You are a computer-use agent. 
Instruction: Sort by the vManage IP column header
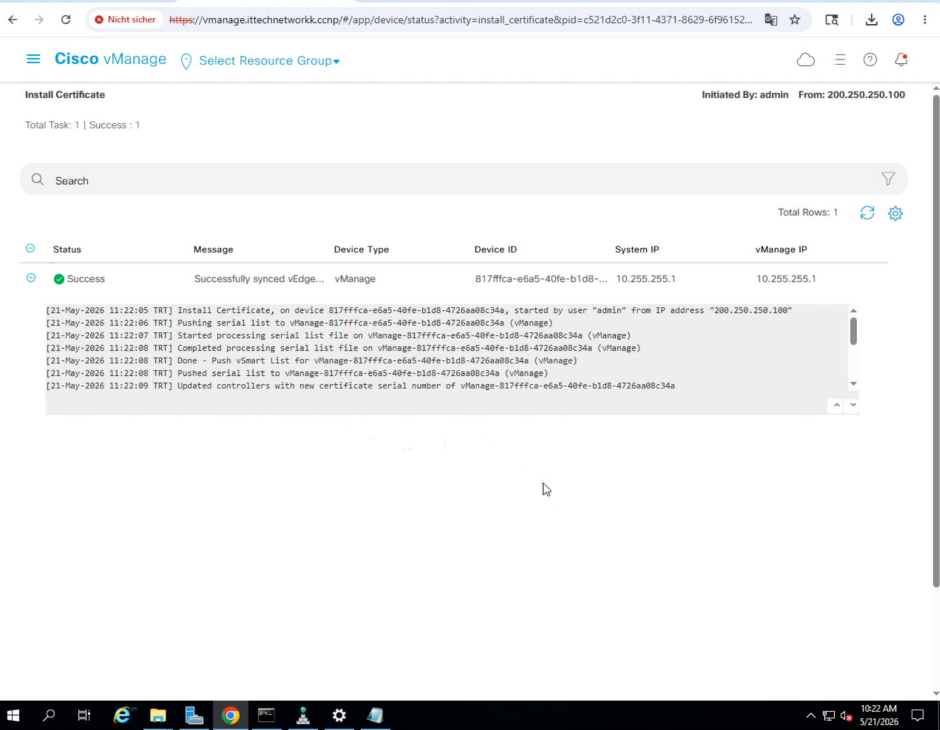(781, 250)
